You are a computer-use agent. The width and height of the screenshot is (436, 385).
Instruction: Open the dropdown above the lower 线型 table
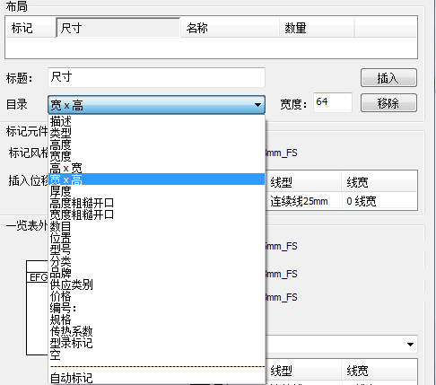point(341,345)
